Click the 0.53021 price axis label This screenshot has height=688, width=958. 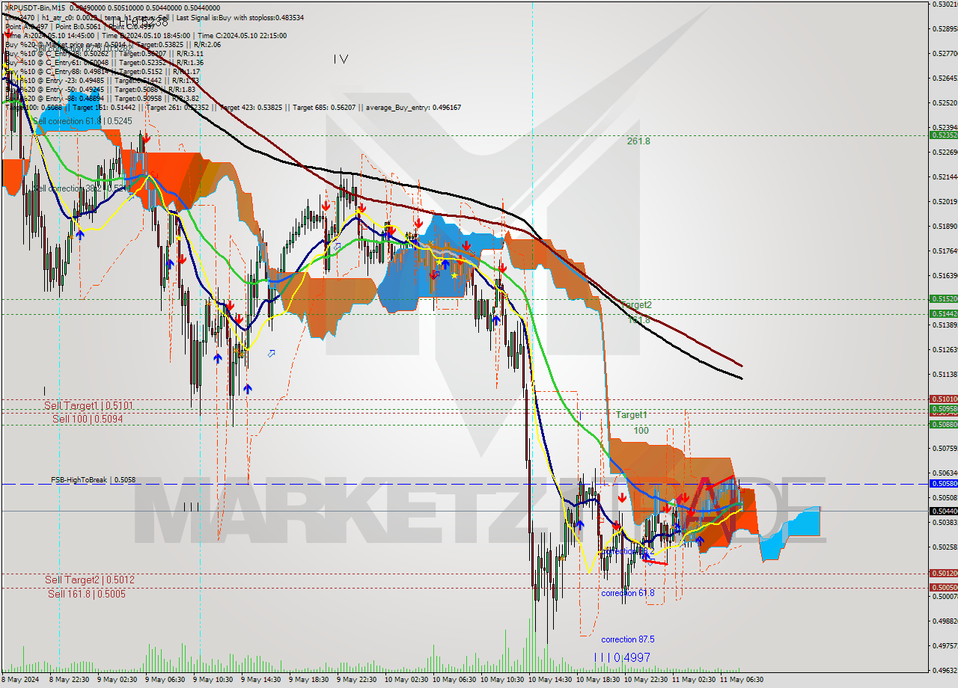point(945,4)
